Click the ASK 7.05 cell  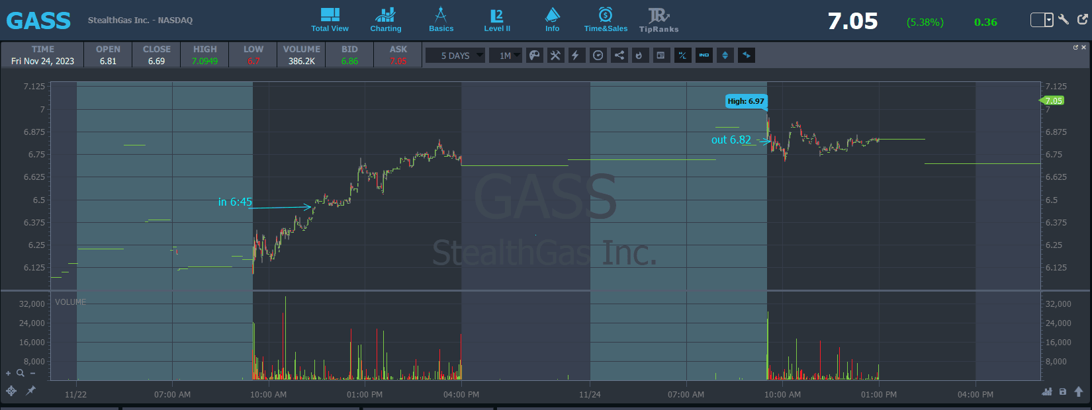(398, 55)
